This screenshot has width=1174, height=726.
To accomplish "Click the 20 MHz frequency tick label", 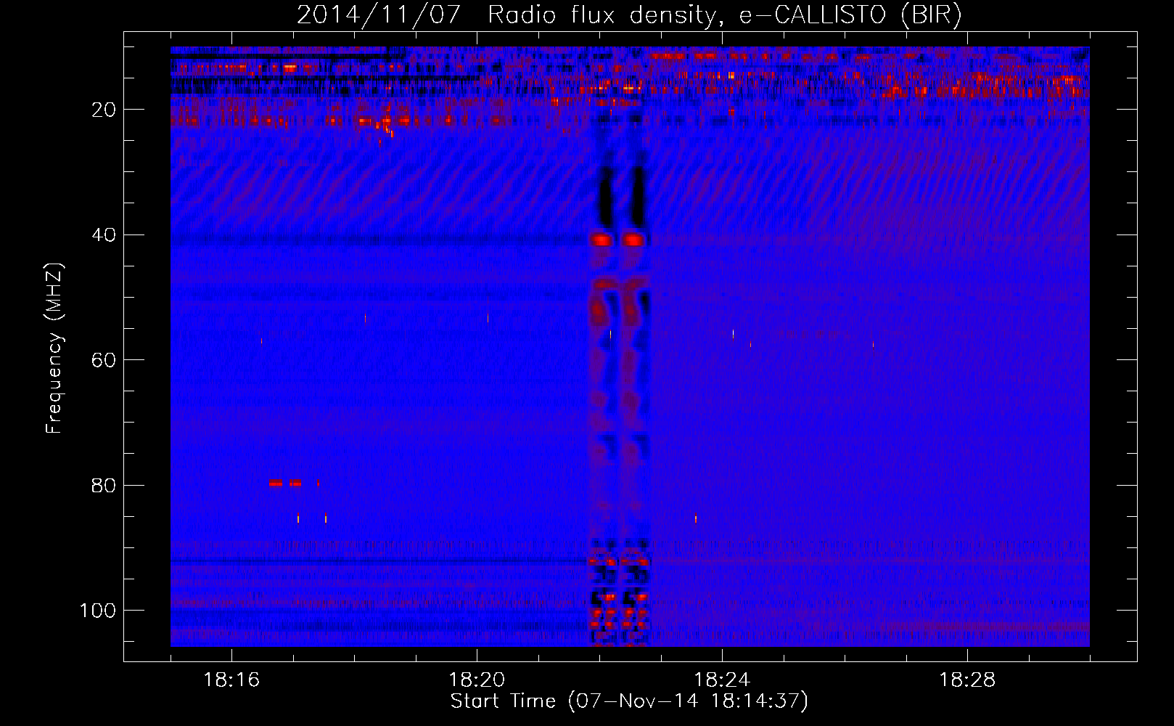I will point(104,110).
